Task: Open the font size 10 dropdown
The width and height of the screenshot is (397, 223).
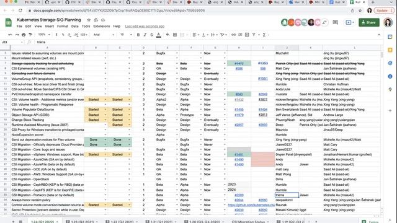Action: point(126,35)
